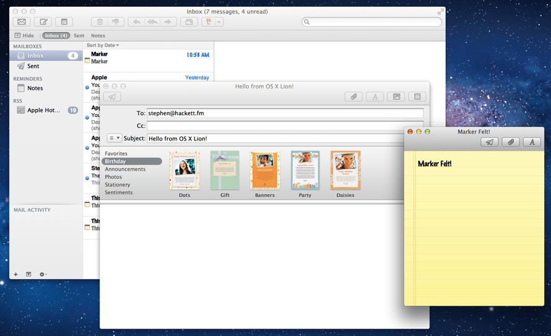Open the gear action menu

click(43, 274)
